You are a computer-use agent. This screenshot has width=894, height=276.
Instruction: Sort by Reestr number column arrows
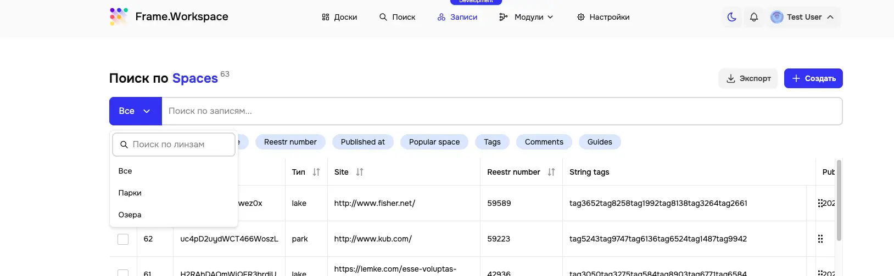click(x=551, y=172)
